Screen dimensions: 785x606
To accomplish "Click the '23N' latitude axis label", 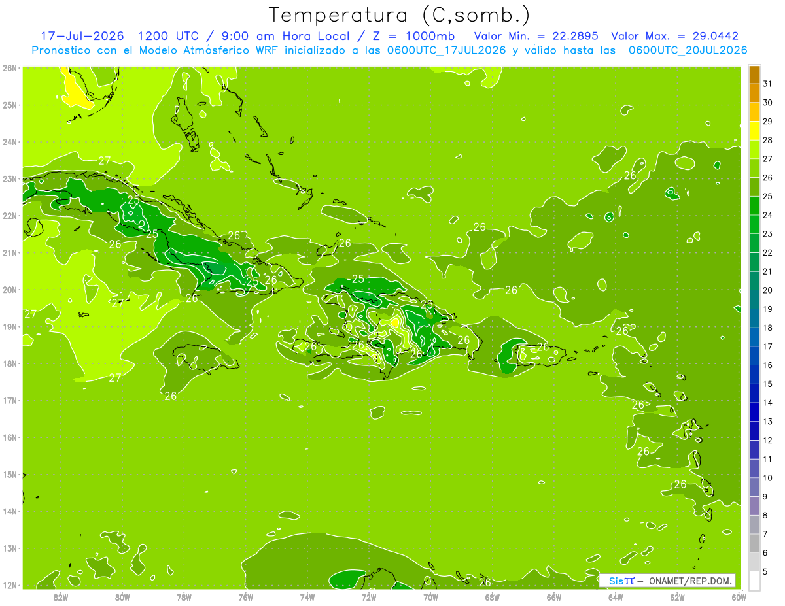I will click(10, 178).
